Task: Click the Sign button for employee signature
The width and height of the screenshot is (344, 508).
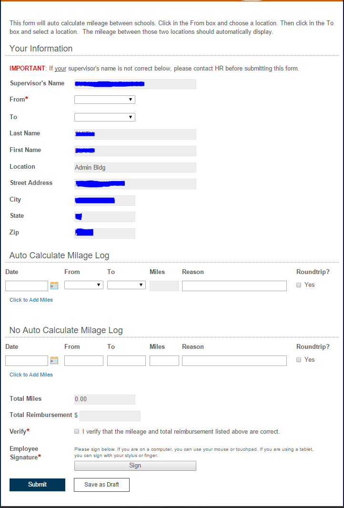Action: click(x=135, y=466)
